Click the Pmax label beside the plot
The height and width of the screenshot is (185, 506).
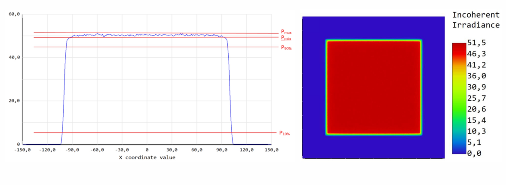click(x=286, y=32)
